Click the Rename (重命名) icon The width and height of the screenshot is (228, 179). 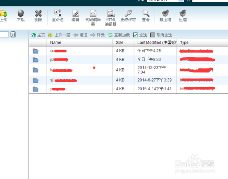pos(57,13)
